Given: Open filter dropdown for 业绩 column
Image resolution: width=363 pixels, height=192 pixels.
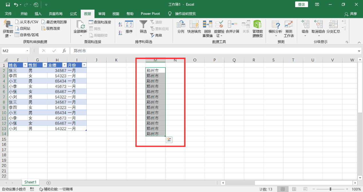Looking at the screenshot, I should [x=64, y=65].
